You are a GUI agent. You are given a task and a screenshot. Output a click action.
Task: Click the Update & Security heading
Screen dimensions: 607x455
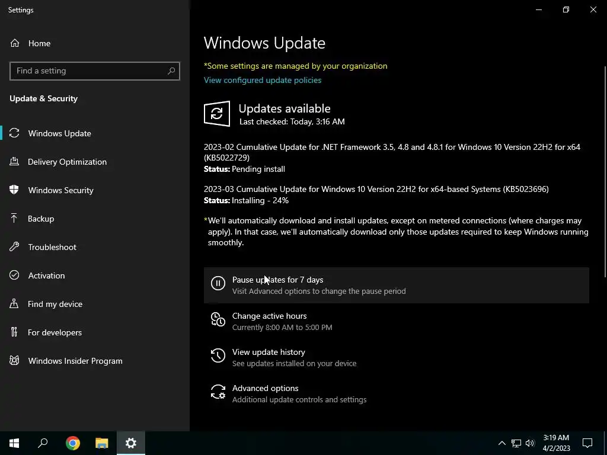(x=43, y=98)
